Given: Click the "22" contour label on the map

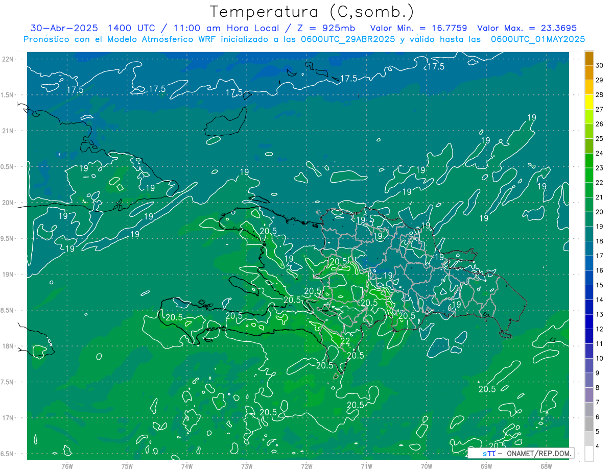Looking at the screenshot, I should [345, 341].
